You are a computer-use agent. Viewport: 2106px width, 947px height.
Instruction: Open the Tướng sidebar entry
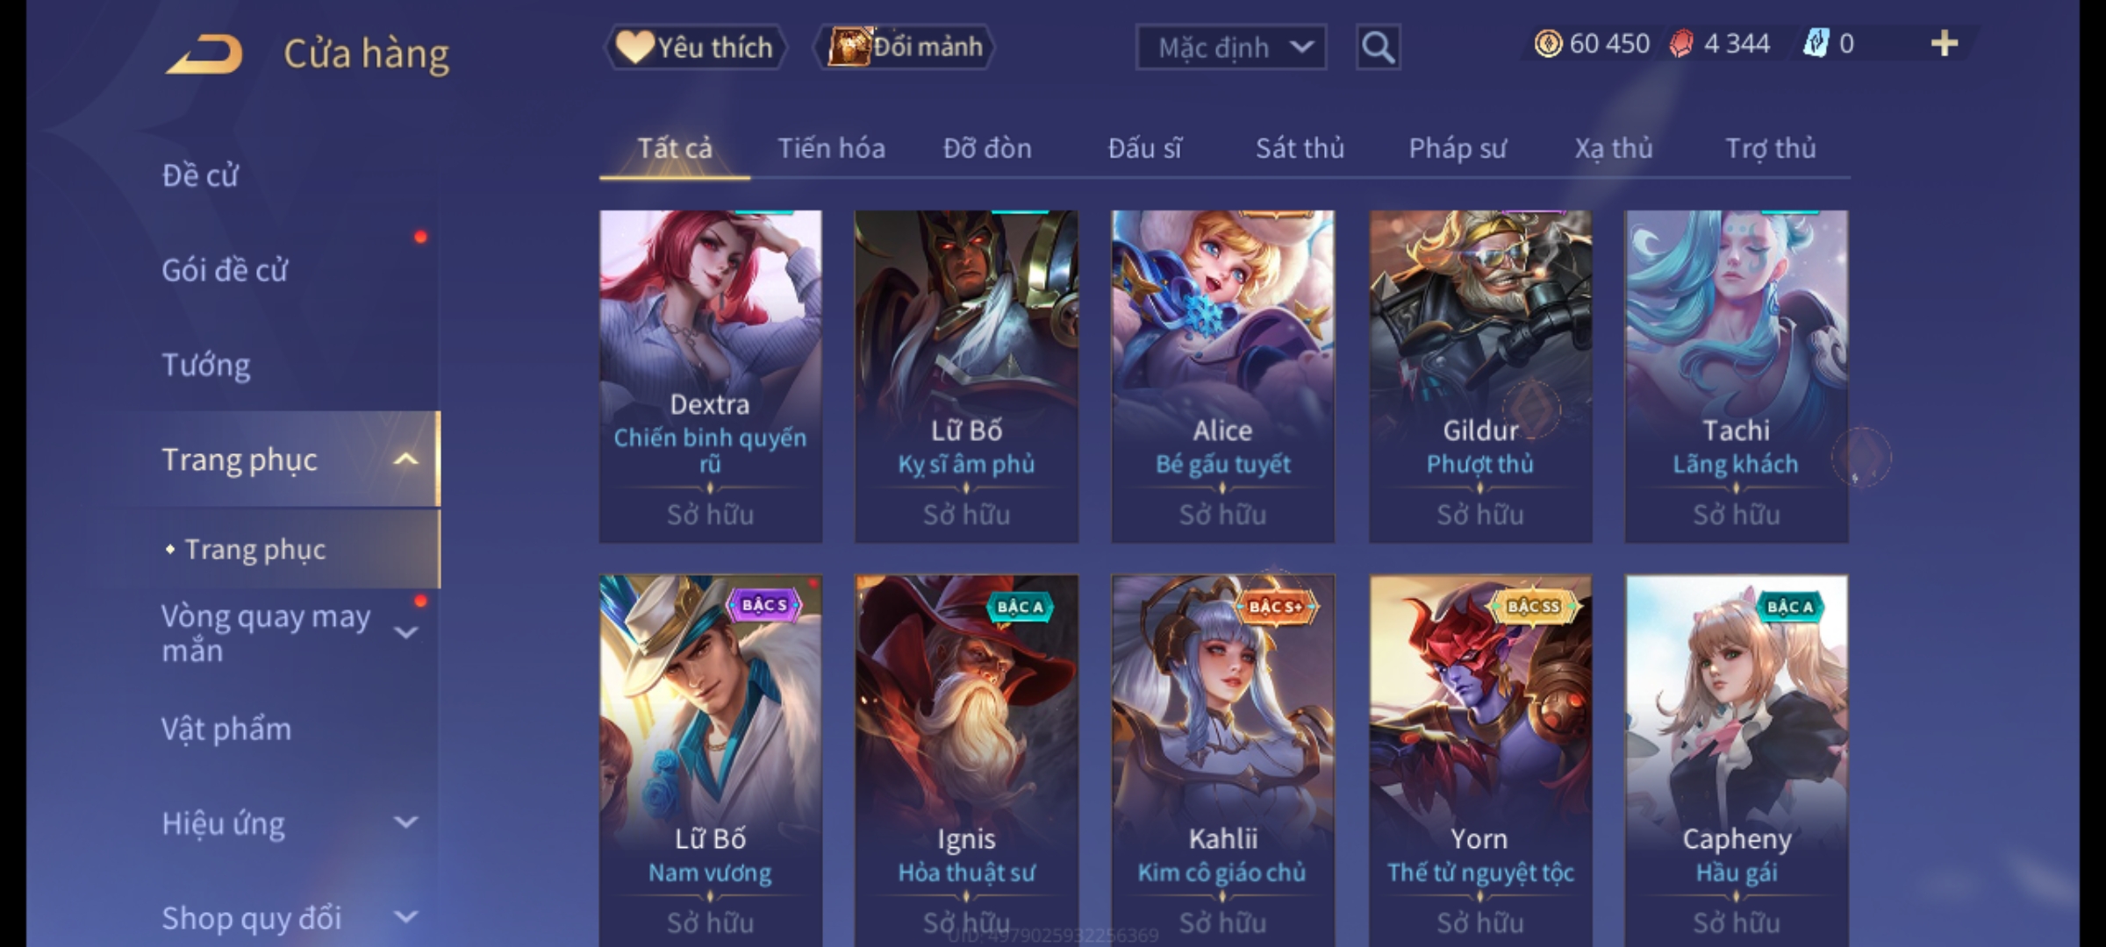206,365
